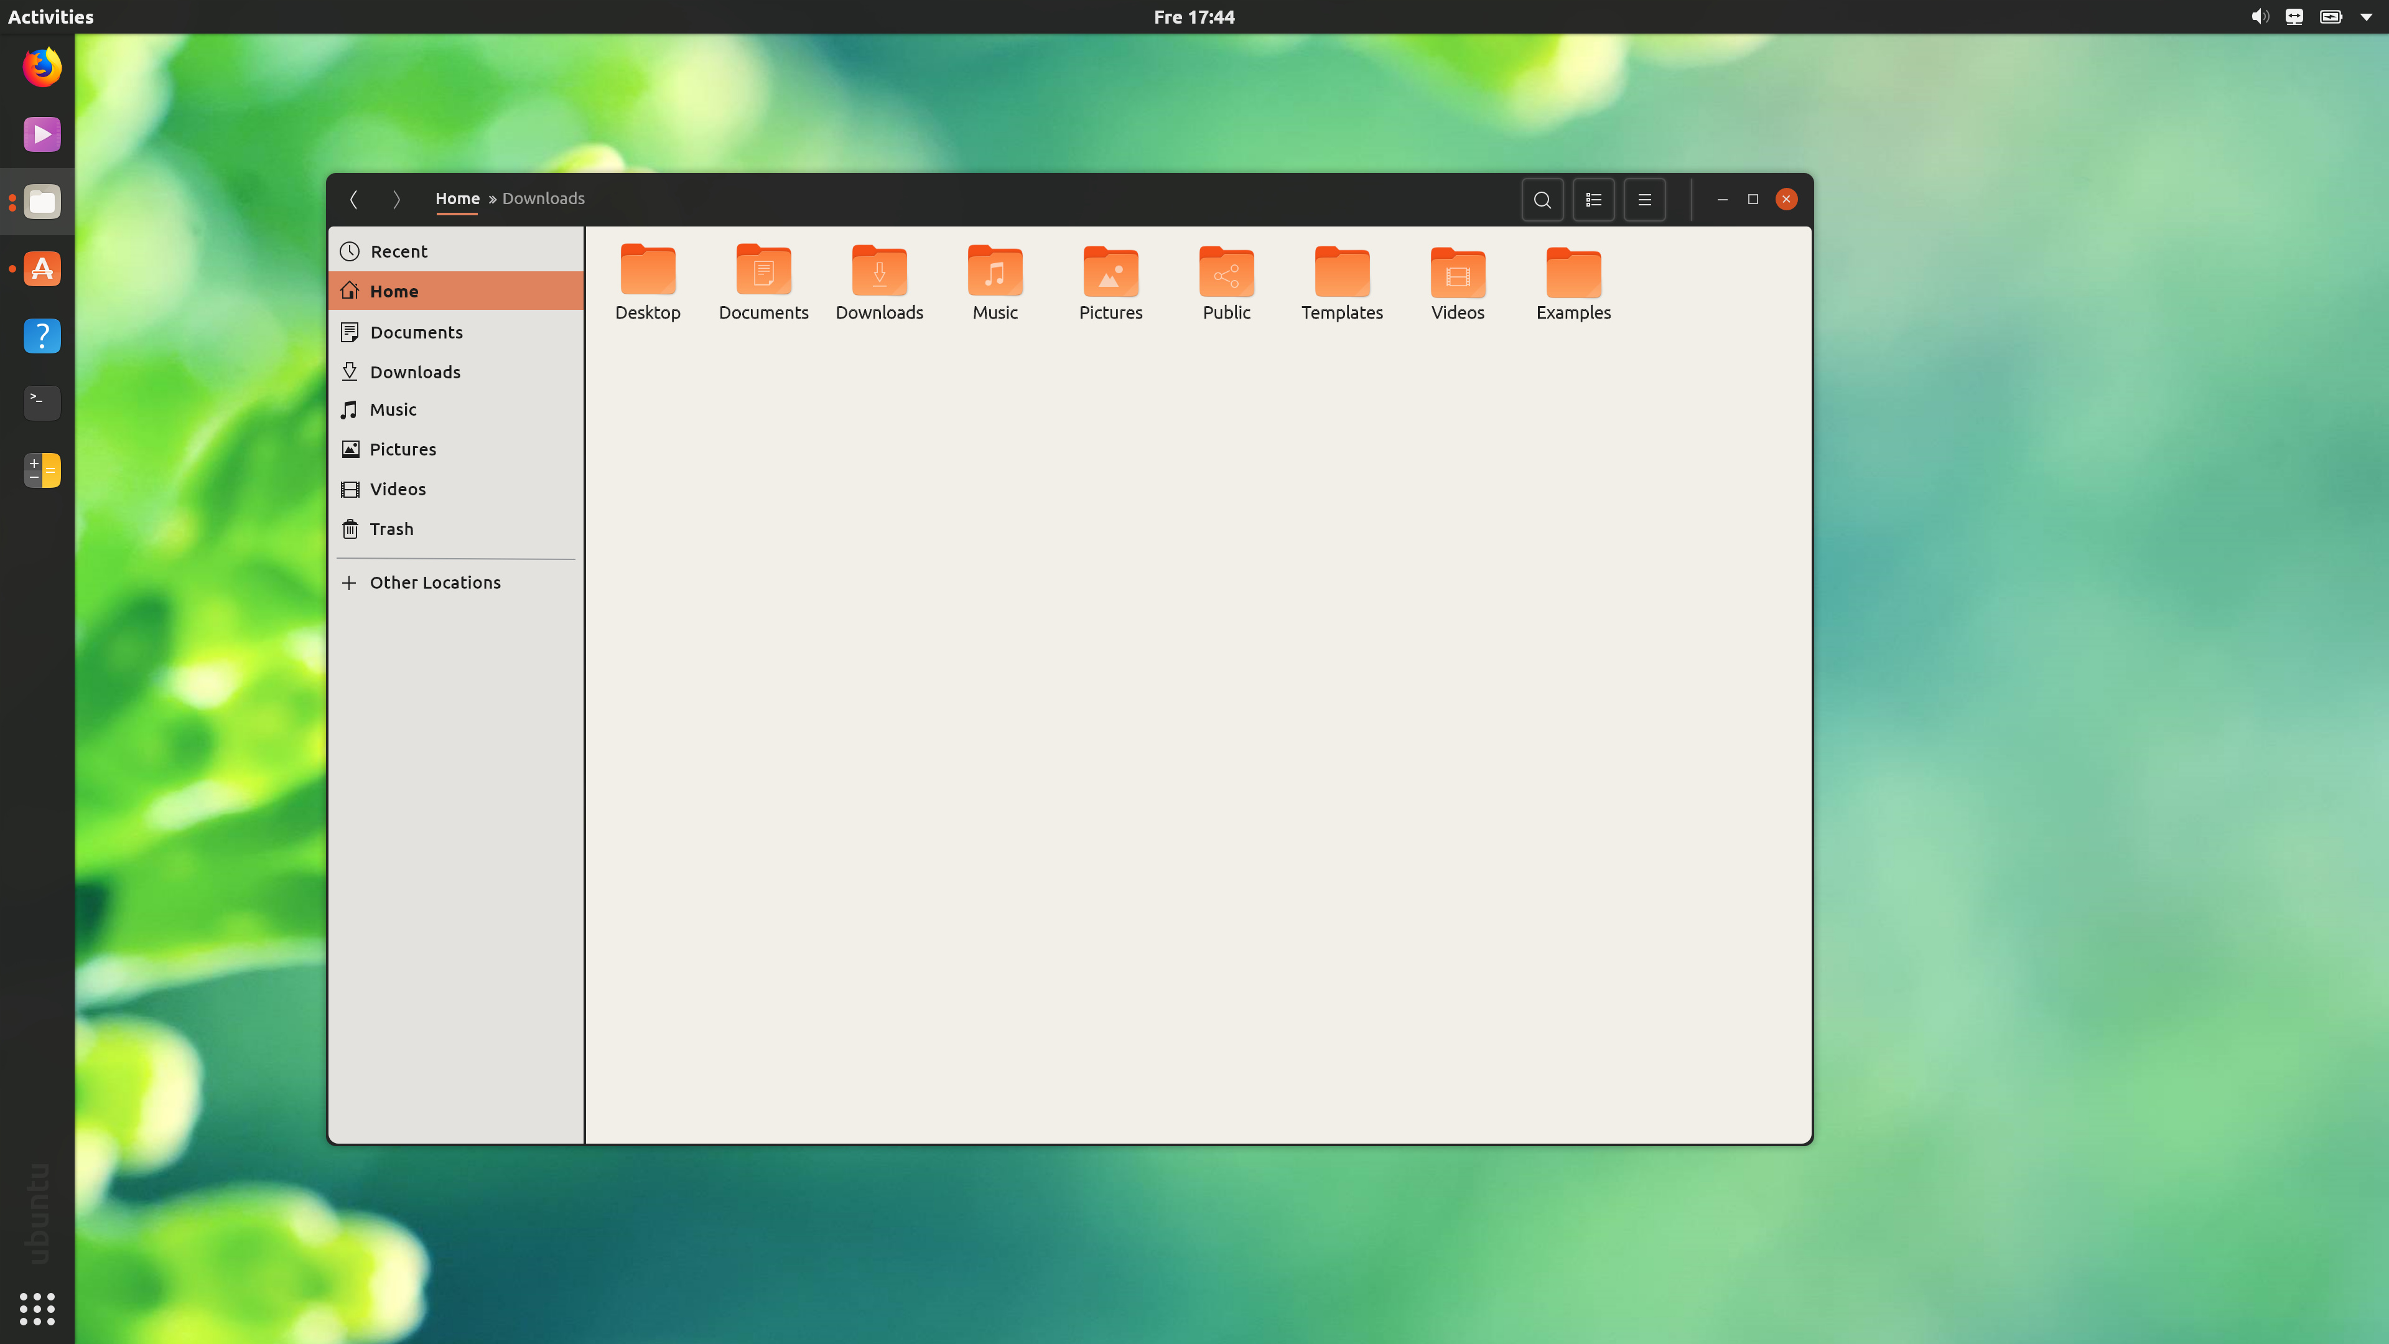Open Recent in the sidebar
The image size is (2389, 1344).
pyautogui.click(x=398, y=251)
